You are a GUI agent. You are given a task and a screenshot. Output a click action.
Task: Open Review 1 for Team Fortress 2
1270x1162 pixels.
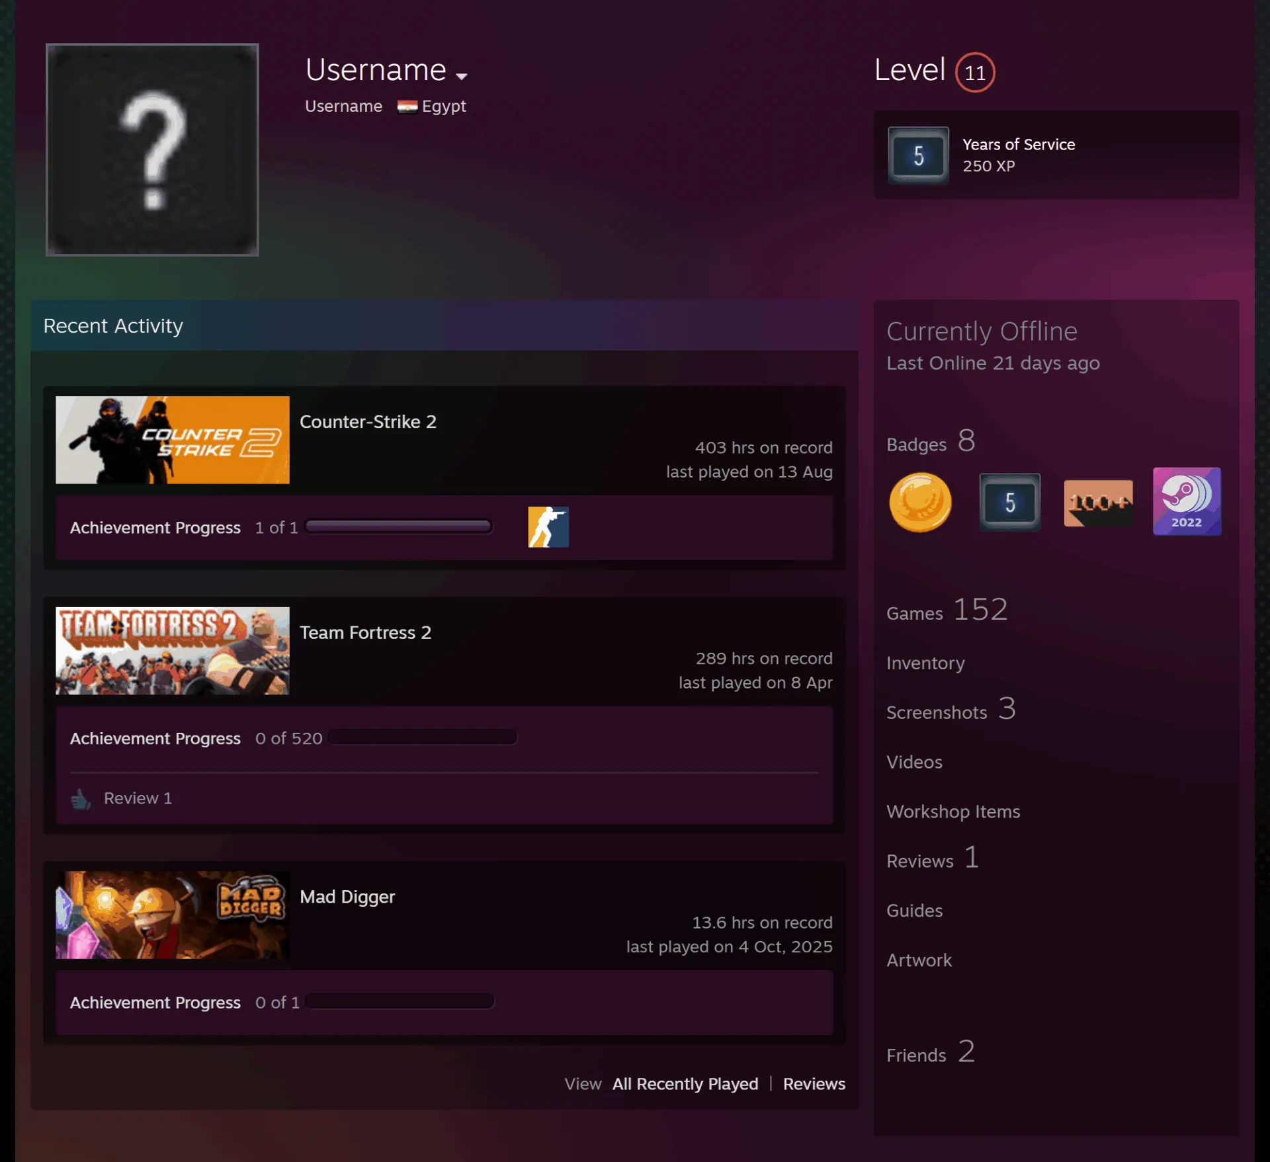point(138,798)
